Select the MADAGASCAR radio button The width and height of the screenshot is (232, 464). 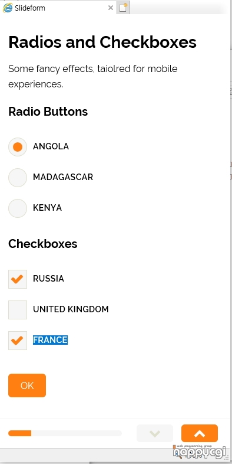click(x=18, y=178)
